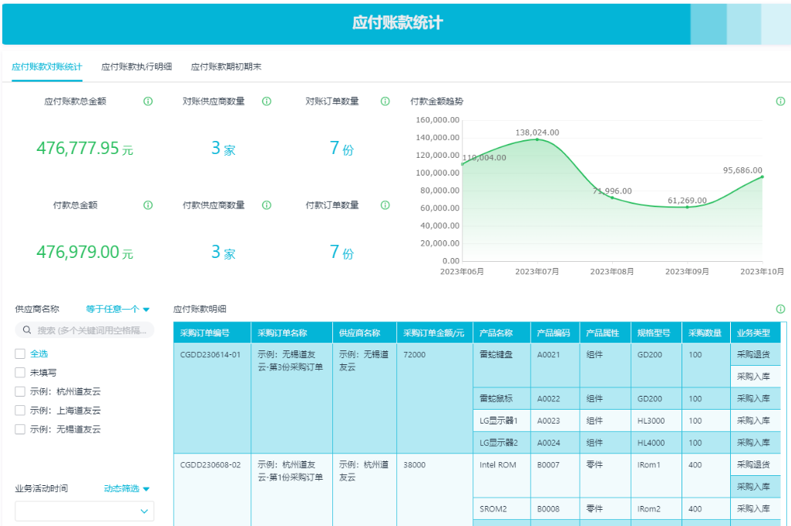The height and width of the screenshot is (526, 791).
Task: Click info icon for 应付账款明细 table
Action: point(780,309)
